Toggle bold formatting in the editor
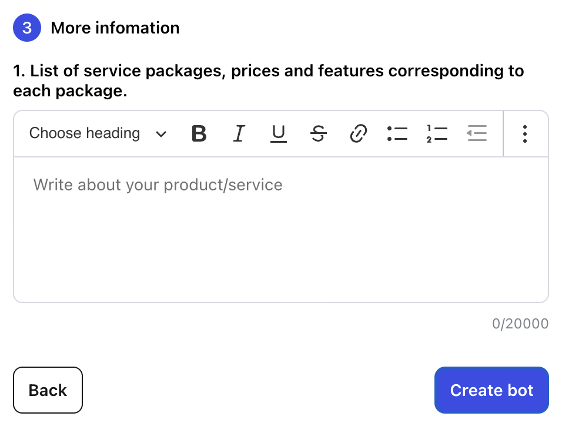Image resolution: width=562 pixels, height=423 pixels. point(199,134)
